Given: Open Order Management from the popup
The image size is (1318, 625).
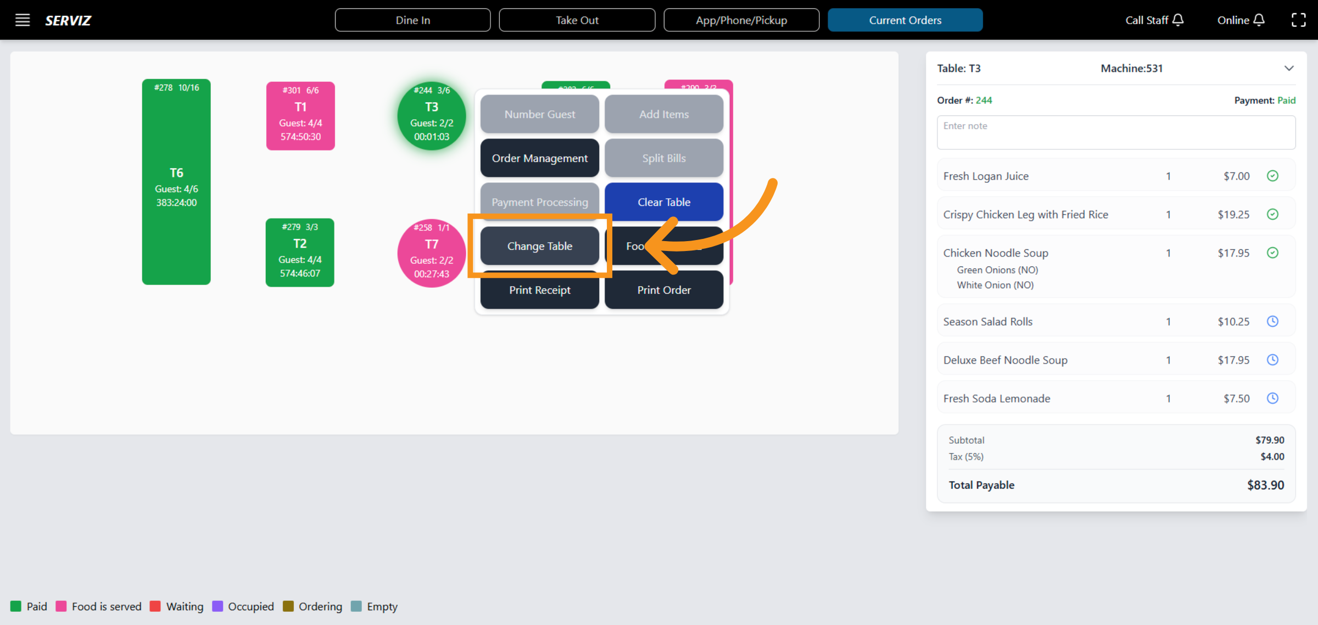Looking at the screenshot, I should pos(539,158).
